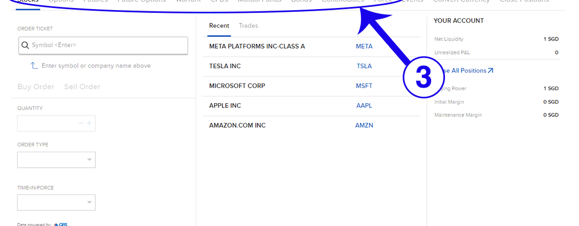579x226 pixels.
Task: Select the Apple Inc company name row
Action: click(225, 106)
